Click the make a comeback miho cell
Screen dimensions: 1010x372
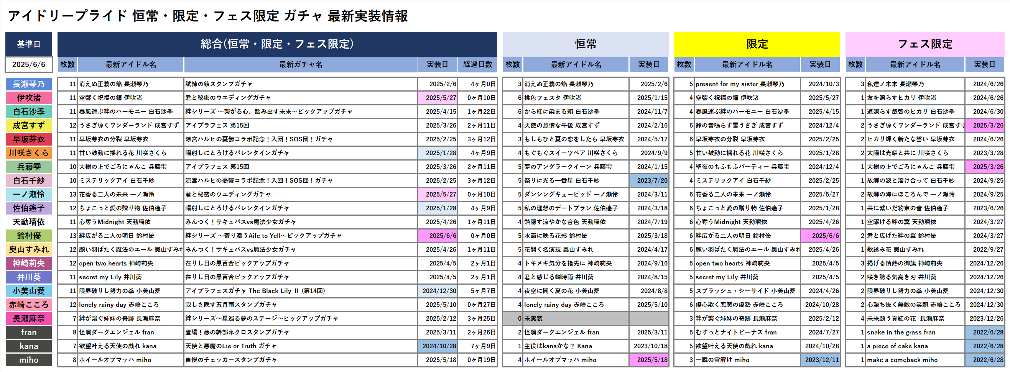pos(915,360)
